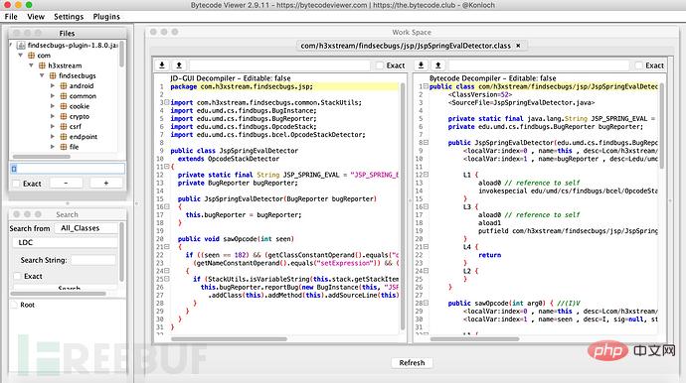The height and width of the screenshot is (383, 686).
Task: Collapse code fold at line 1 in Bytecode pane
Action: tap(426, 86)
